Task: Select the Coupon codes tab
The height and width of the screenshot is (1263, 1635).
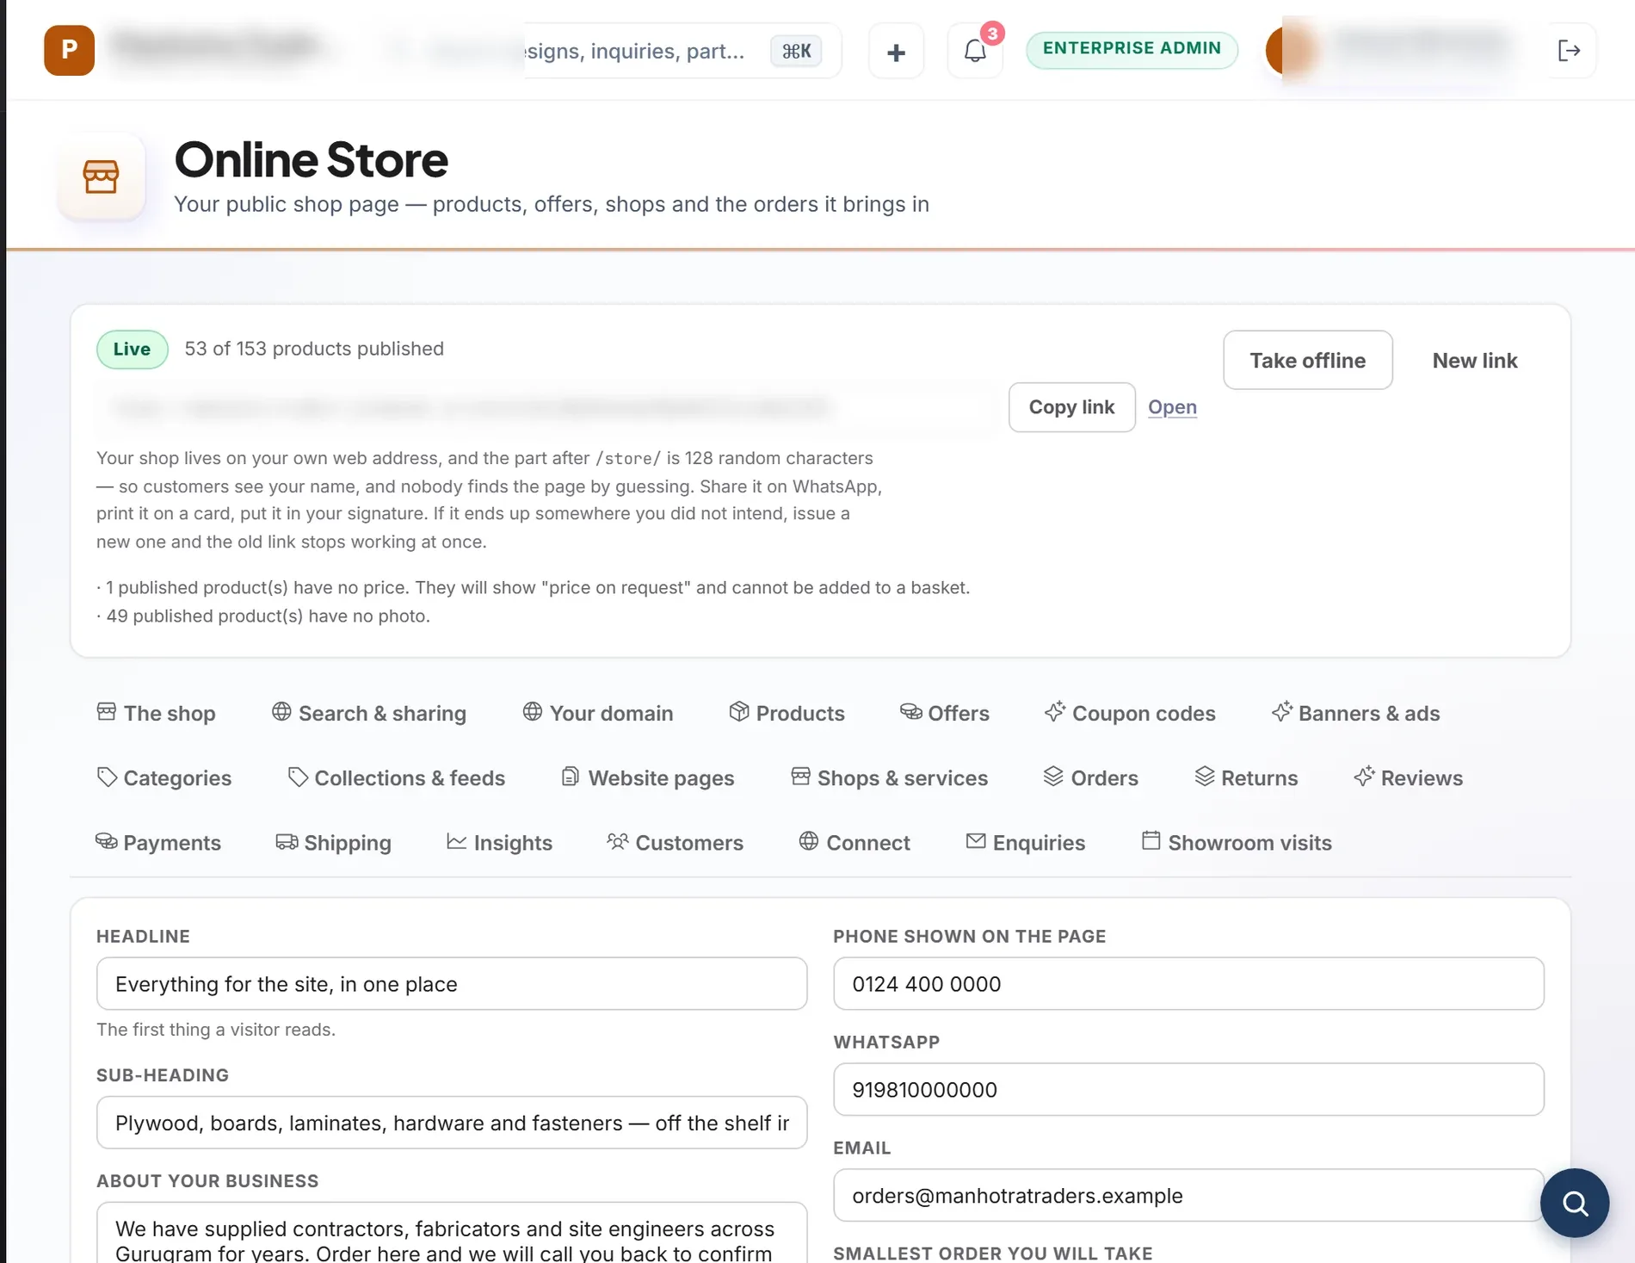Action: 1130,713
